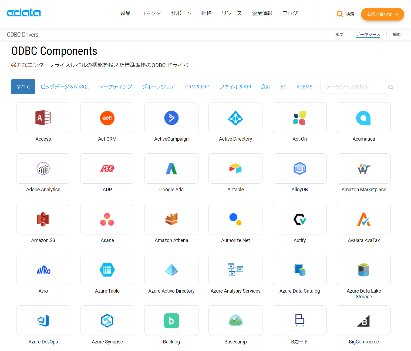Go to the ブログ page
This screenshot has width=411, height=351.
point(290,13)
